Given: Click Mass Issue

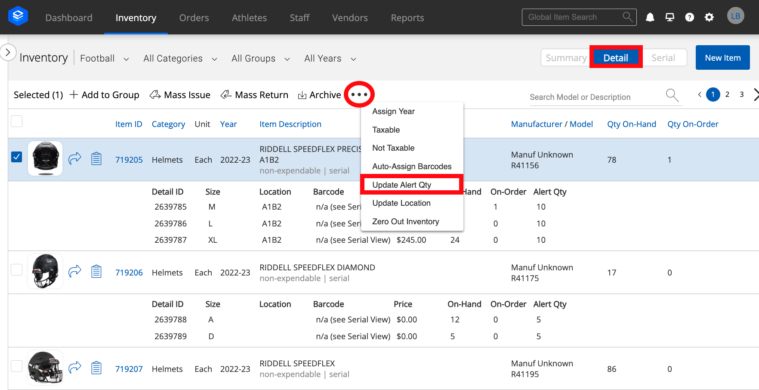Looking at the screenshot, I should point(180,95).
